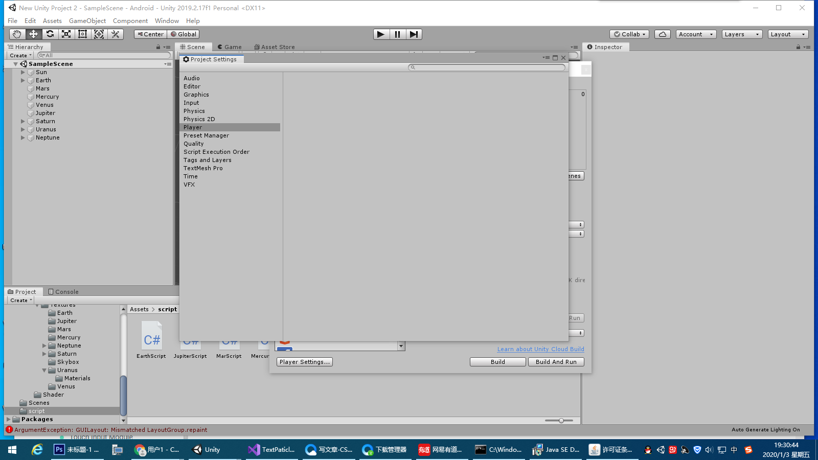Open the Account dropdown
818x460 pixels.
coord(696,34)
